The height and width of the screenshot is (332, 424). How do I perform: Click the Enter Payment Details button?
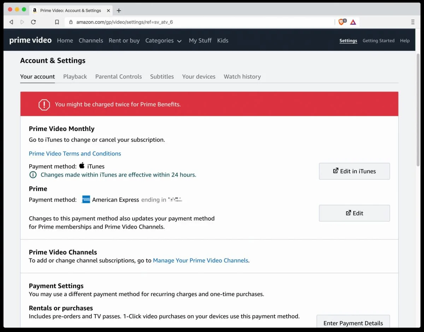tap(353, 322)
